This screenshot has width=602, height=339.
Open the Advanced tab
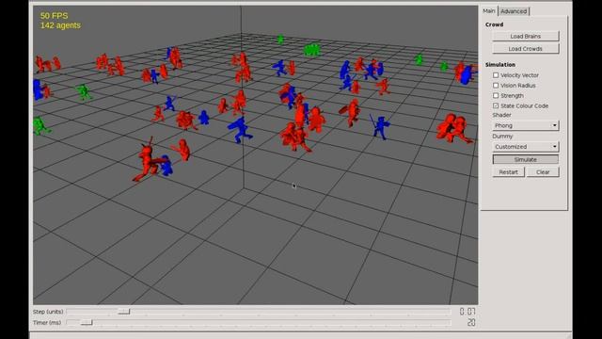[x=514, y=11]
